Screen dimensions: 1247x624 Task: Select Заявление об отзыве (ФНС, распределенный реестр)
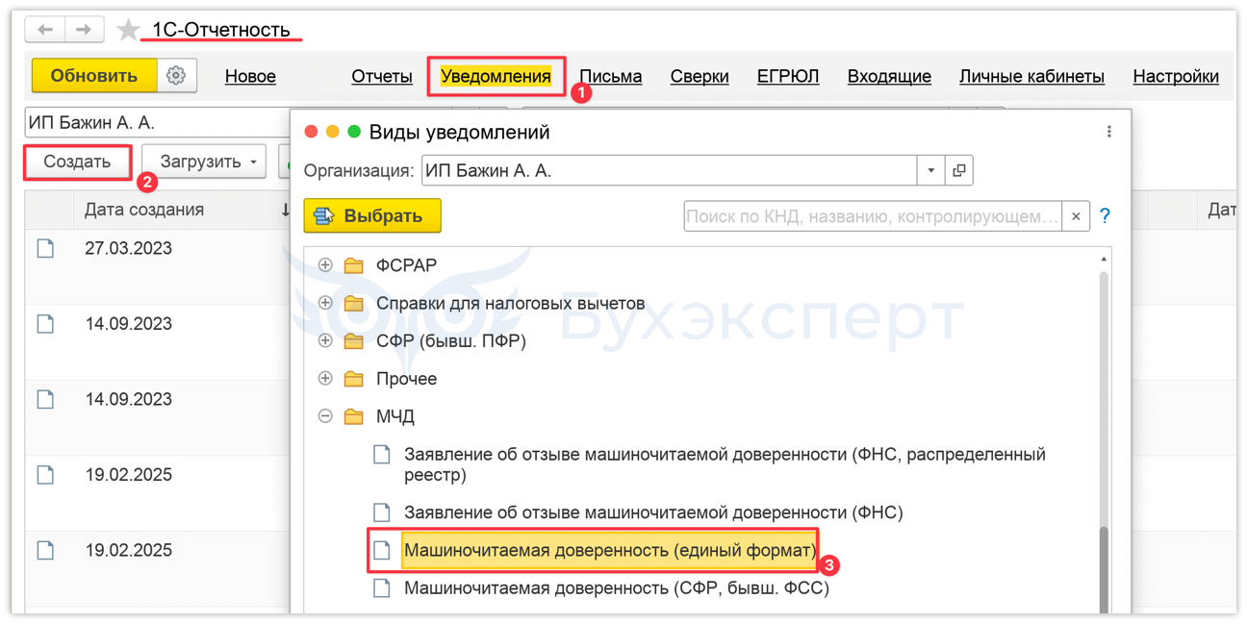725,464
